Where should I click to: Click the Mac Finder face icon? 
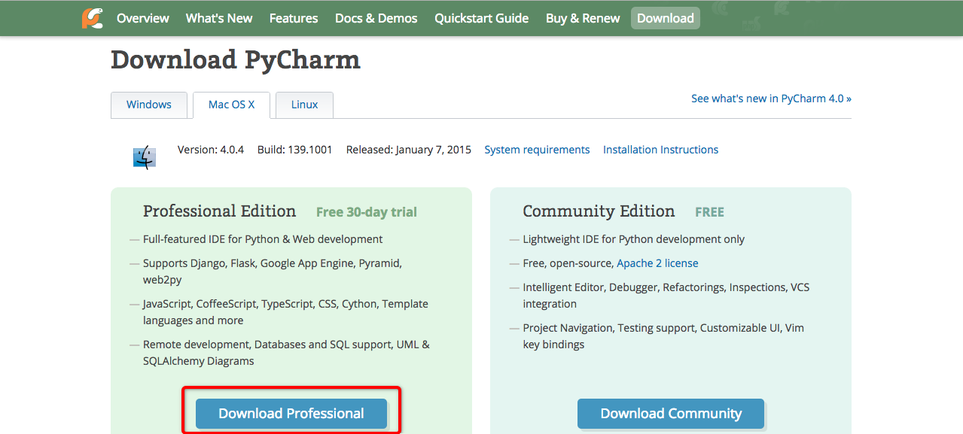pyautogui.click(x=144, y=156)
